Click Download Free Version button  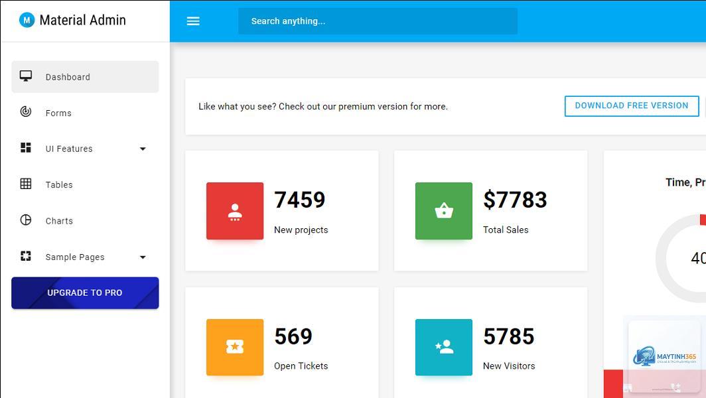(632, 106)
